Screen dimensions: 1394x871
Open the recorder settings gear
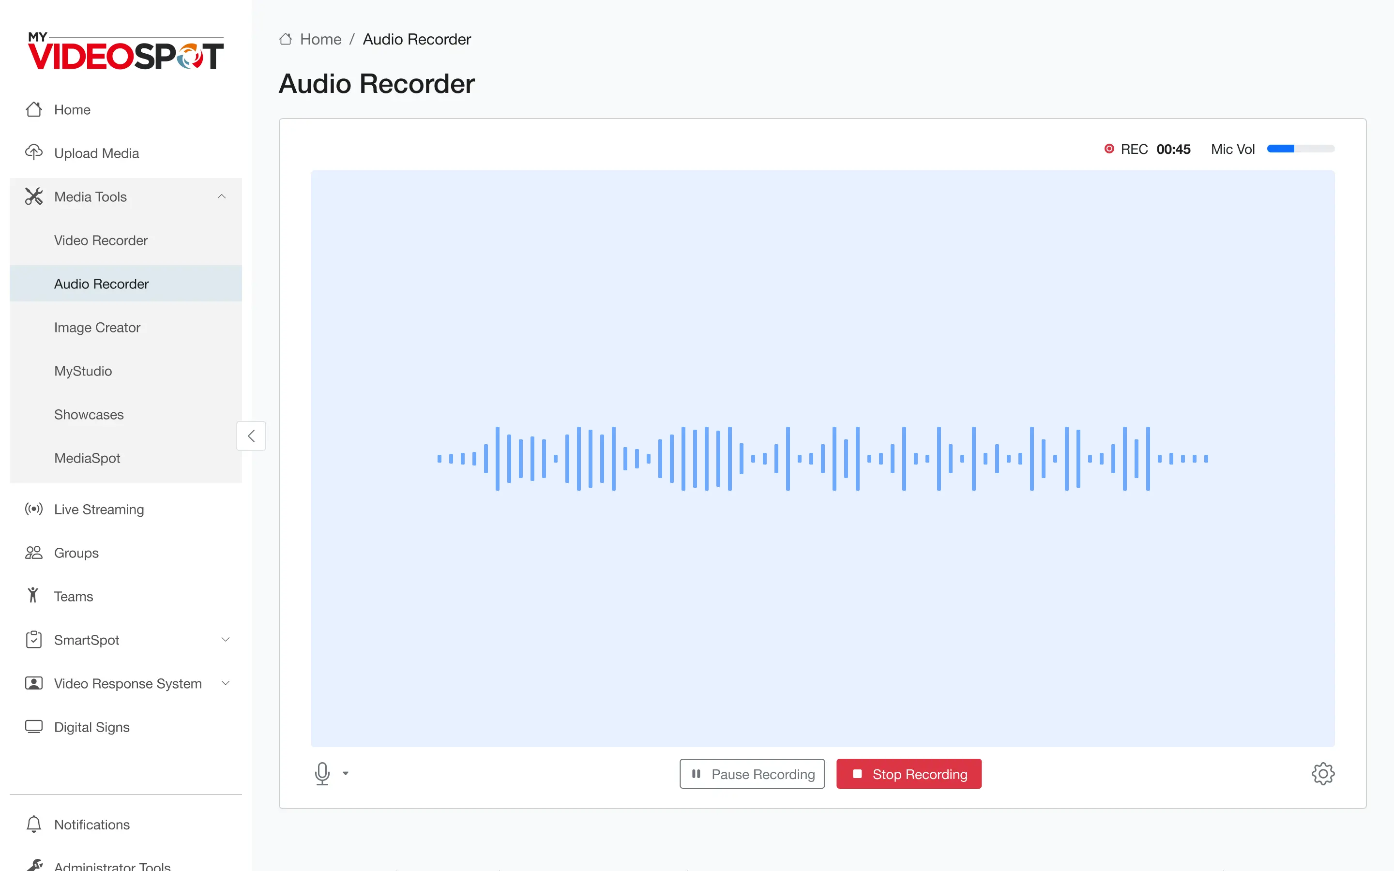point(1322,774)
